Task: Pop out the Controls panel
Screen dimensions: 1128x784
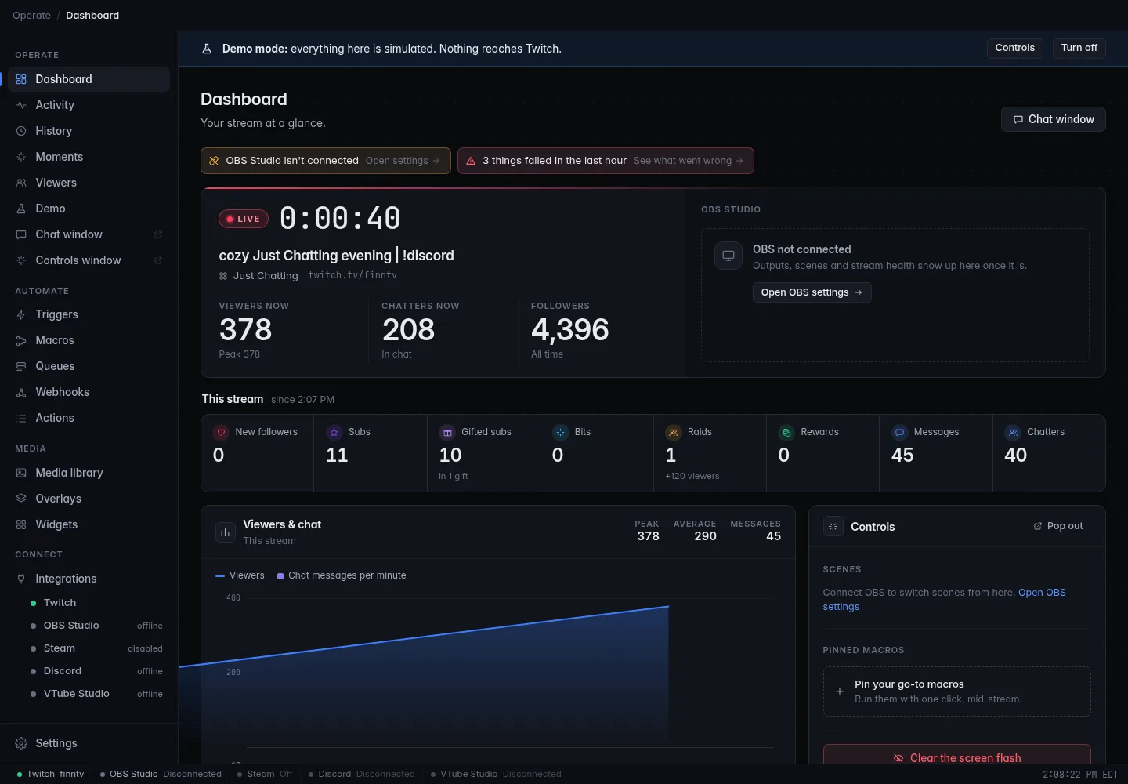Action: coord(1058,526)
